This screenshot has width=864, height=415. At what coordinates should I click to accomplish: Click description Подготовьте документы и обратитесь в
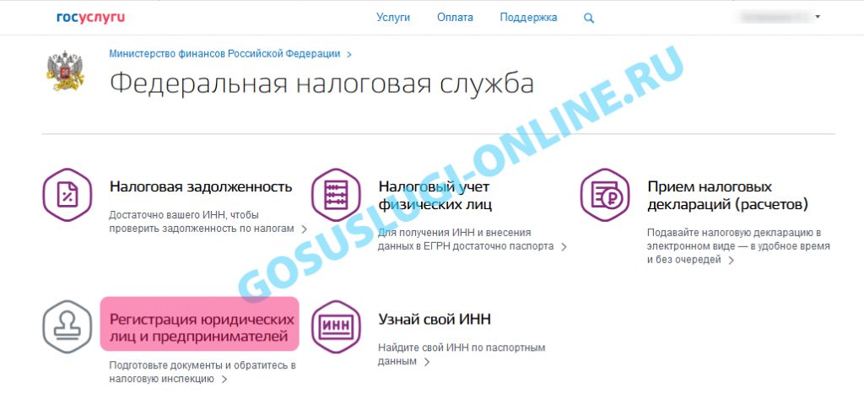[202, 365]
